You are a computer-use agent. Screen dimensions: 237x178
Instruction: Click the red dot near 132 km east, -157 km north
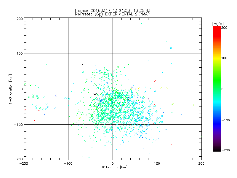click(171, 145)
